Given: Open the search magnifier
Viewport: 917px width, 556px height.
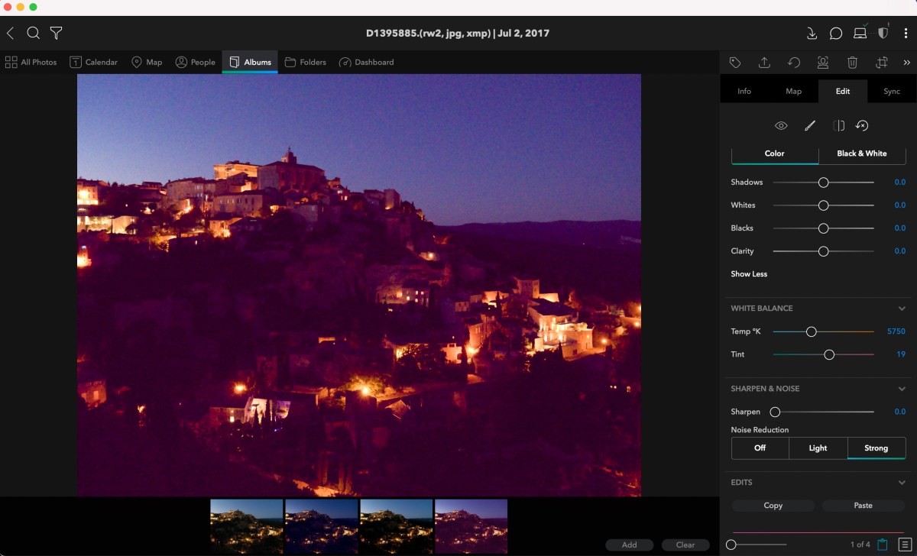Looking at the screenshot, I should (33, 33).
